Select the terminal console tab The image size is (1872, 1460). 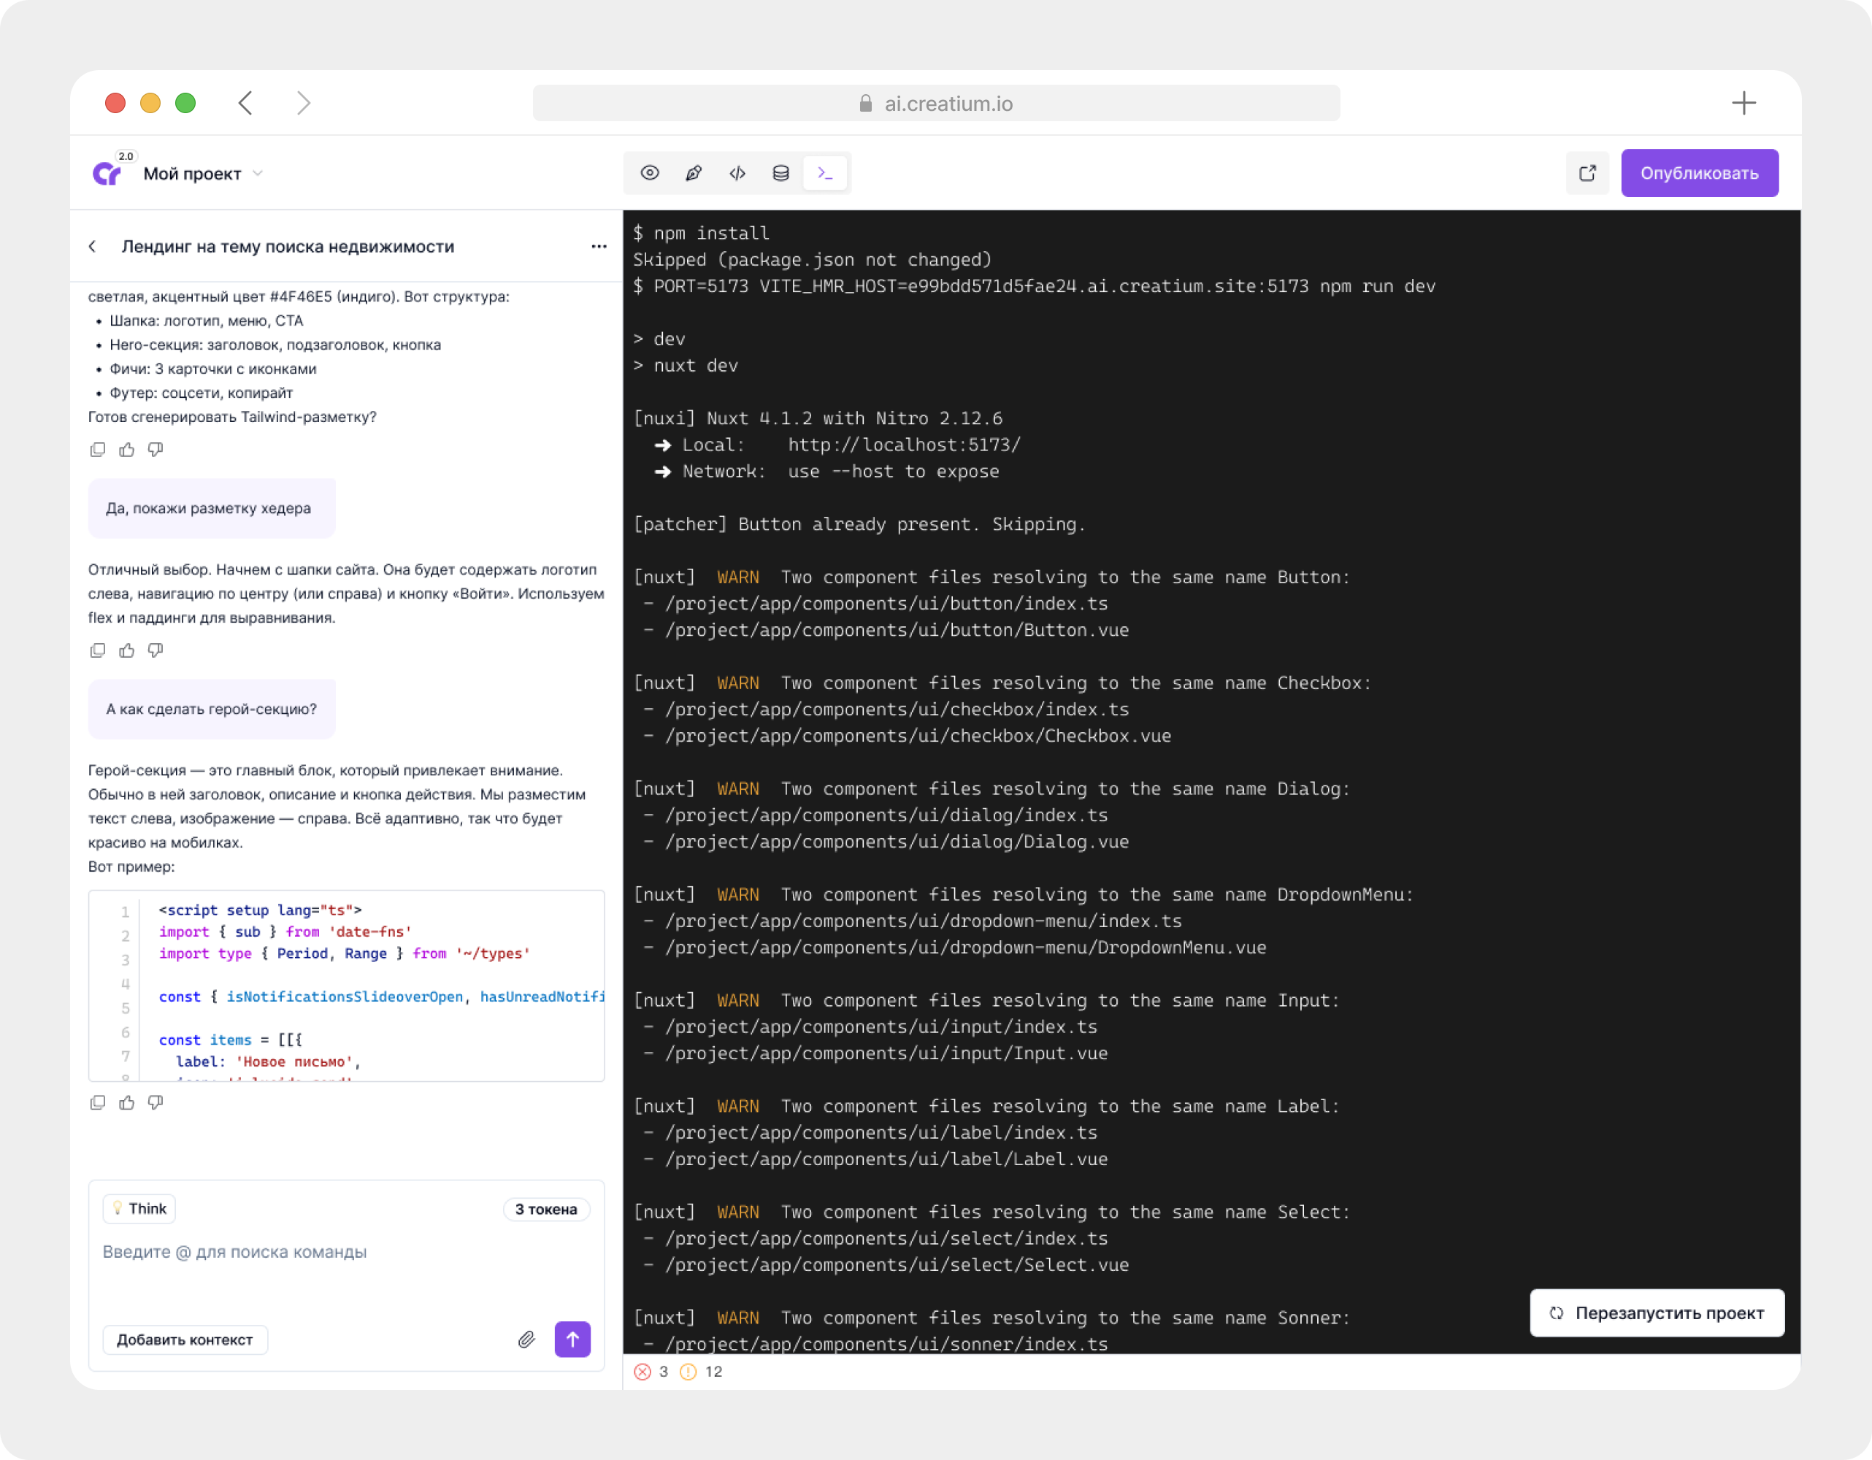(826, 173)
